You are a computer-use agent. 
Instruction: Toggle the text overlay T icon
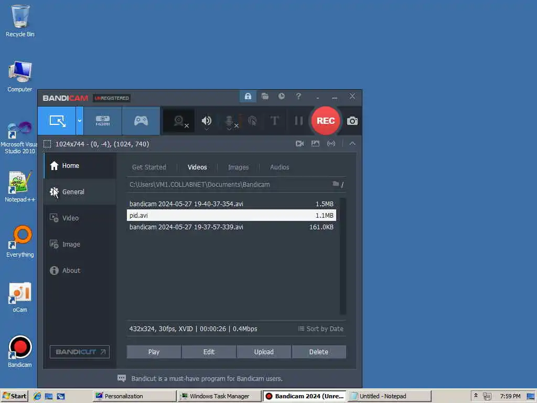pyautogui.click(x=274, y=121)
